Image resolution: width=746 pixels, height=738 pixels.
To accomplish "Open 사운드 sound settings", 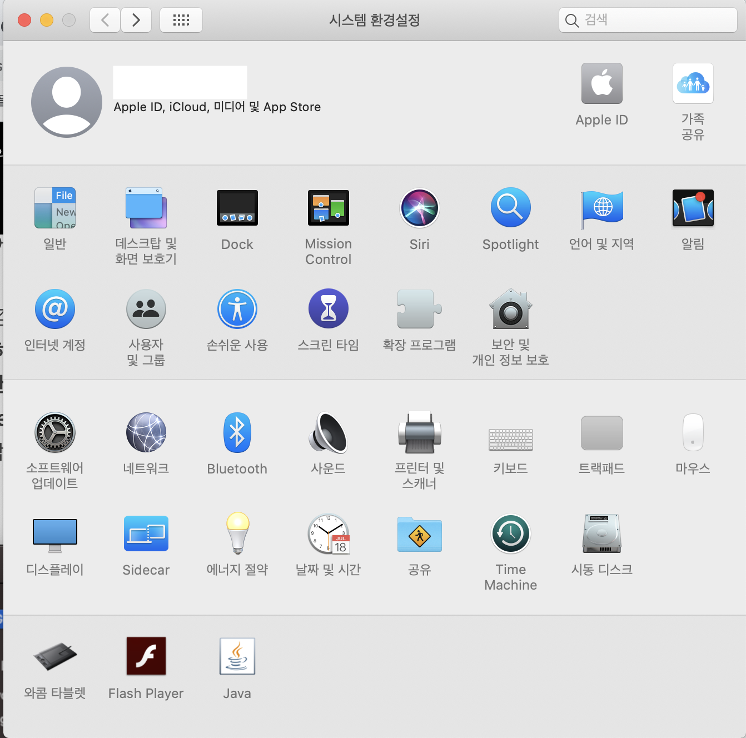I will [329, 432].
